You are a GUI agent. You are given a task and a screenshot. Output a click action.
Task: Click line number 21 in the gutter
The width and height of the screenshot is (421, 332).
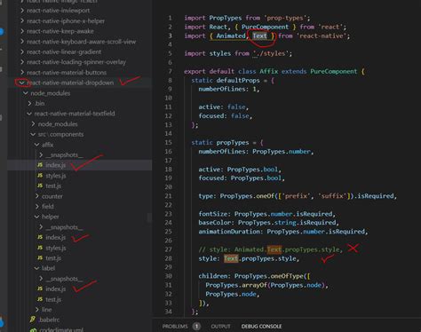point(169,196)
